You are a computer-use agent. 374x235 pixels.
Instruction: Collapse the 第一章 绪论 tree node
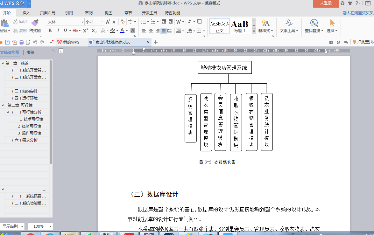click(x=3, y=63)
